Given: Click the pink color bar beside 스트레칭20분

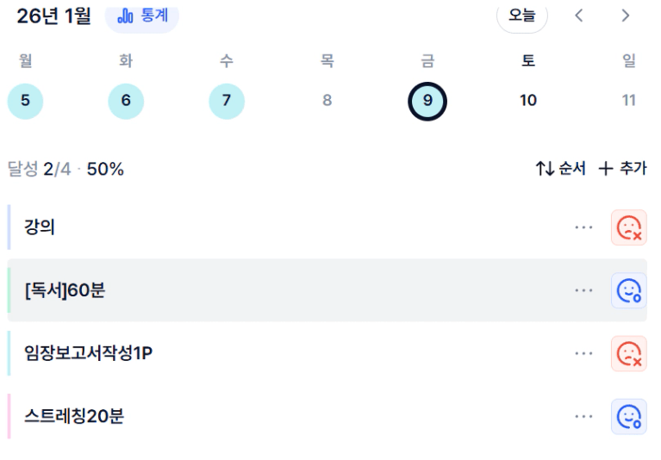Looking at the screenshot, I should click(x=9, y=417).
